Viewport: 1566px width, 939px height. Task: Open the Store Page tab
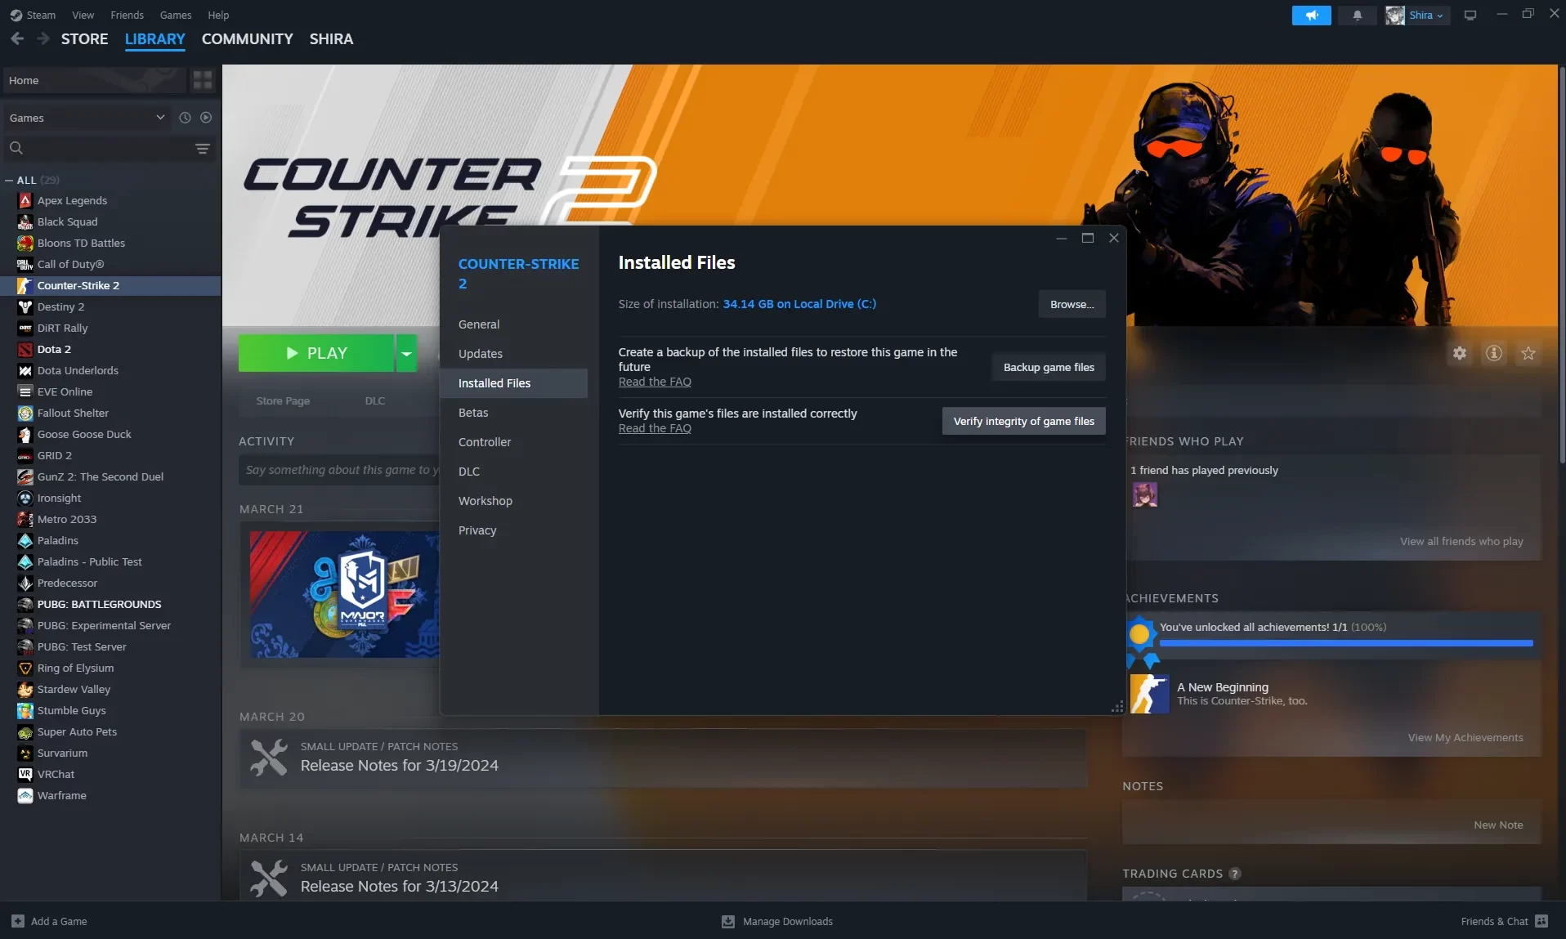[x=283, y=400]
